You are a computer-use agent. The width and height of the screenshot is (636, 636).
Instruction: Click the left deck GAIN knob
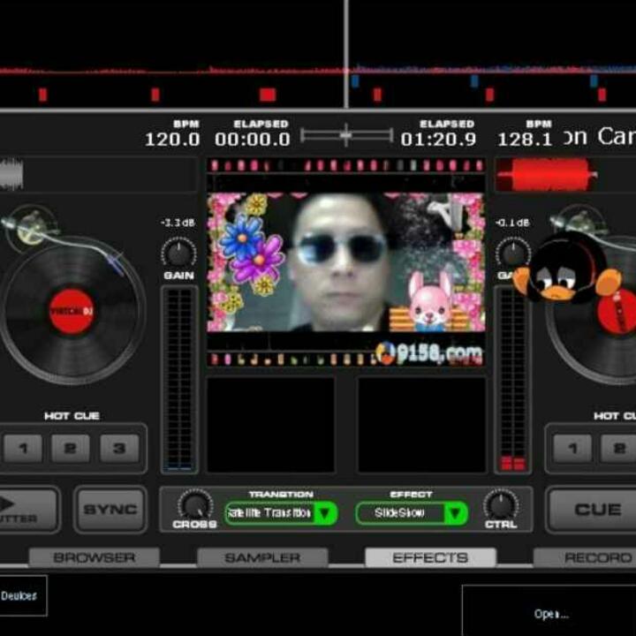point(178,254)
